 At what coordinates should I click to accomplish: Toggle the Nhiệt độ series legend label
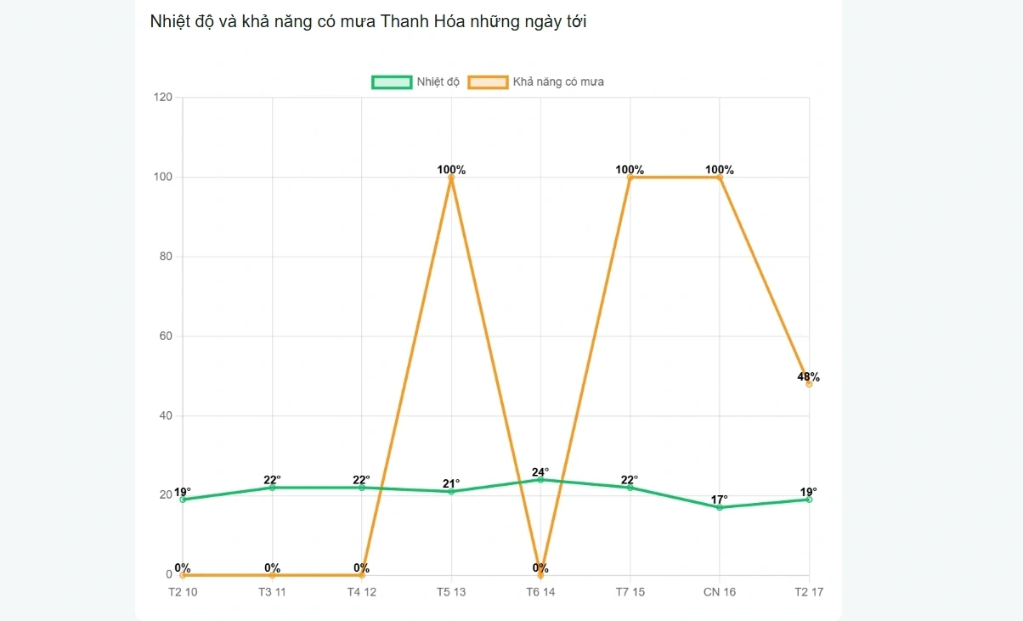(438, 82)
